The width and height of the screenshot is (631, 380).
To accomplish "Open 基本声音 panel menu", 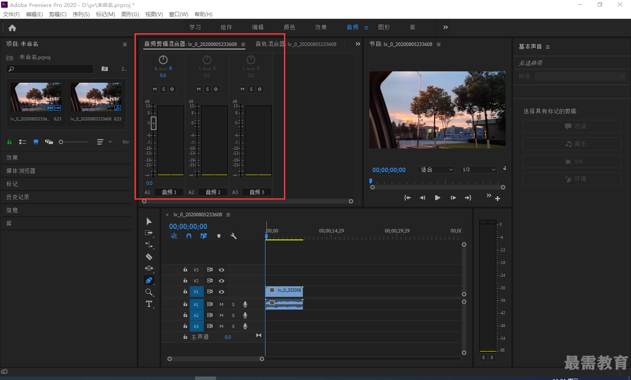I will coord(548,47).
